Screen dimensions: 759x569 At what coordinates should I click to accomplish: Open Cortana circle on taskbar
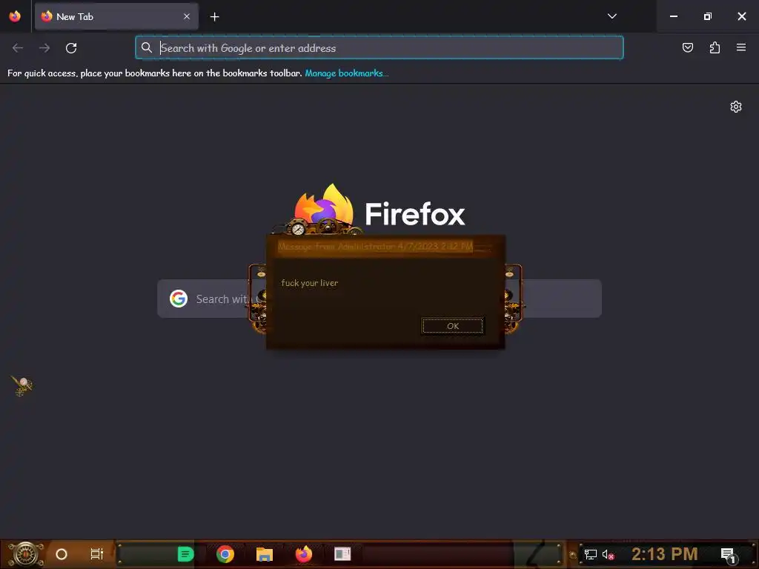tap(62, 554)
